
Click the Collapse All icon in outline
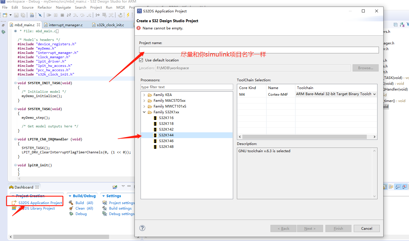point(395,25)
